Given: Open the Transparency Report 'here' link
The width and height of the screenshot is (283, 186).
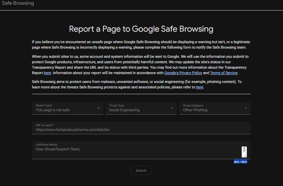Looking at the screenshot, I should [x=47, y=73].
